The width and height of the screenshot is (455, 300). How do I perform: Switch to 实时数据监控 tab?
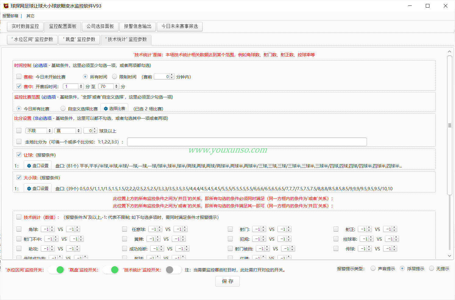[x=25, y=26]
